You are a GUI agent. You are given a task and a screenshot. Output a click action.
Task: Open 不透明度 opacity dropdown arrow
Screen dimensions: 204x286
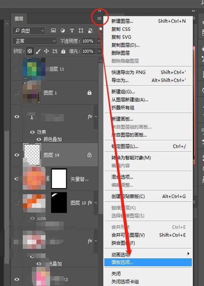tap(99, 41)
